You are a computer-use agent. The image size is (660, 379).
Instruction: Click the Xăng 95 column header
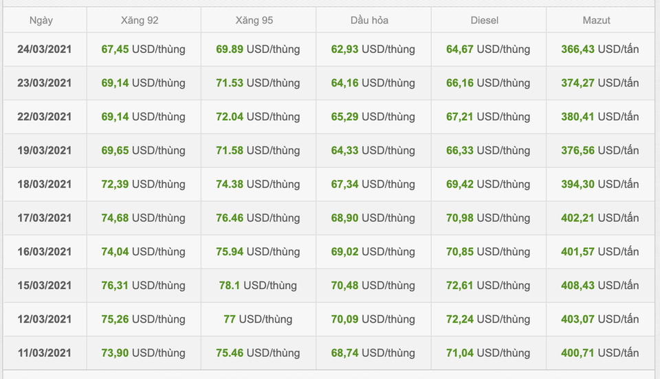point(254,20)
